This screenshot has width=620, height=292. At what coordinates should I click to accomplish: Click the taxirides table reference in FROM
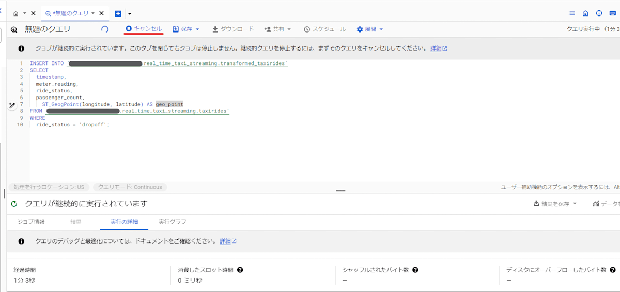pyautogui.click(x=213, y=111)
